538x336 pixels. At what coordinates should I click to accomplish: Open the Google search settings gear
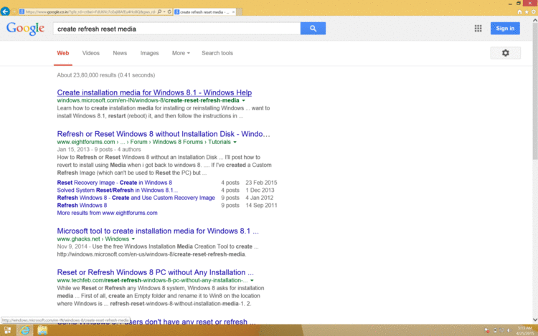click(506, 53)
